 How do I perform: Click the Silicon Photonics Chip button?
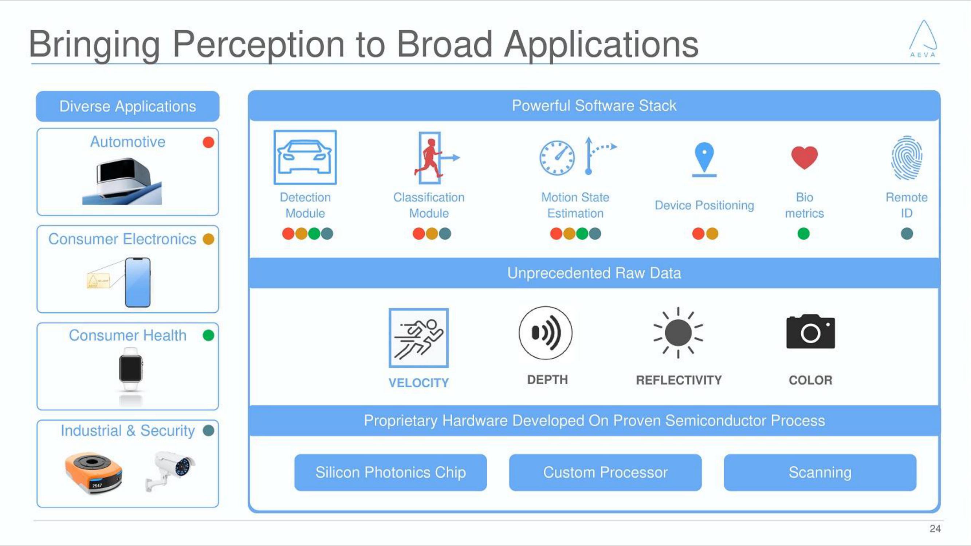coord(390,472)
